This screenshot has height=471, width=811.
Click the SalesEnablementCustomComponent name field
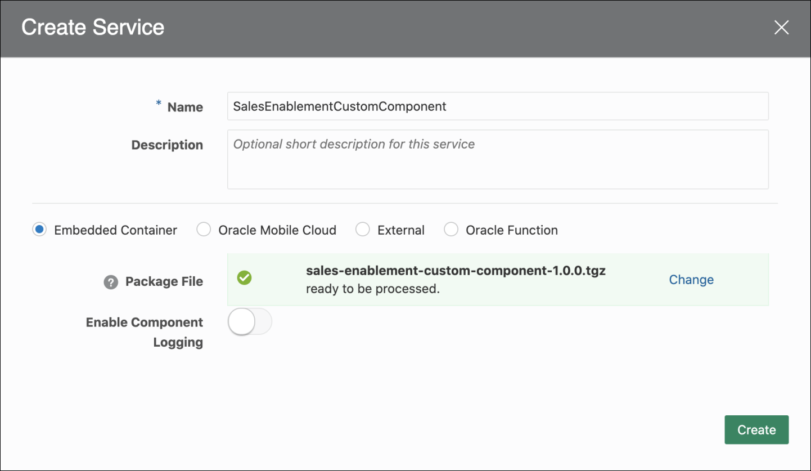click(497, 106)
